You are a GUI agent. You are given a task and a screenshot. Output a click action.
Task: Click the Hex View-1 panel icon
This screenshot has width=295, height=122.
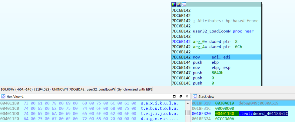tap(3, 97)
